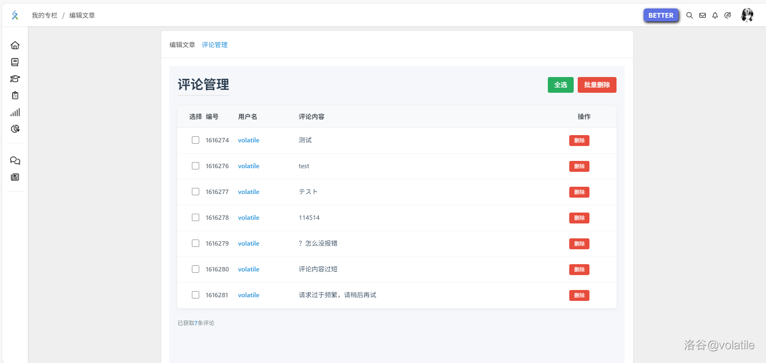This screenshot has height=363, width=766.
Task: Switch to the 评论管理 tab
Action: point(215,45)
